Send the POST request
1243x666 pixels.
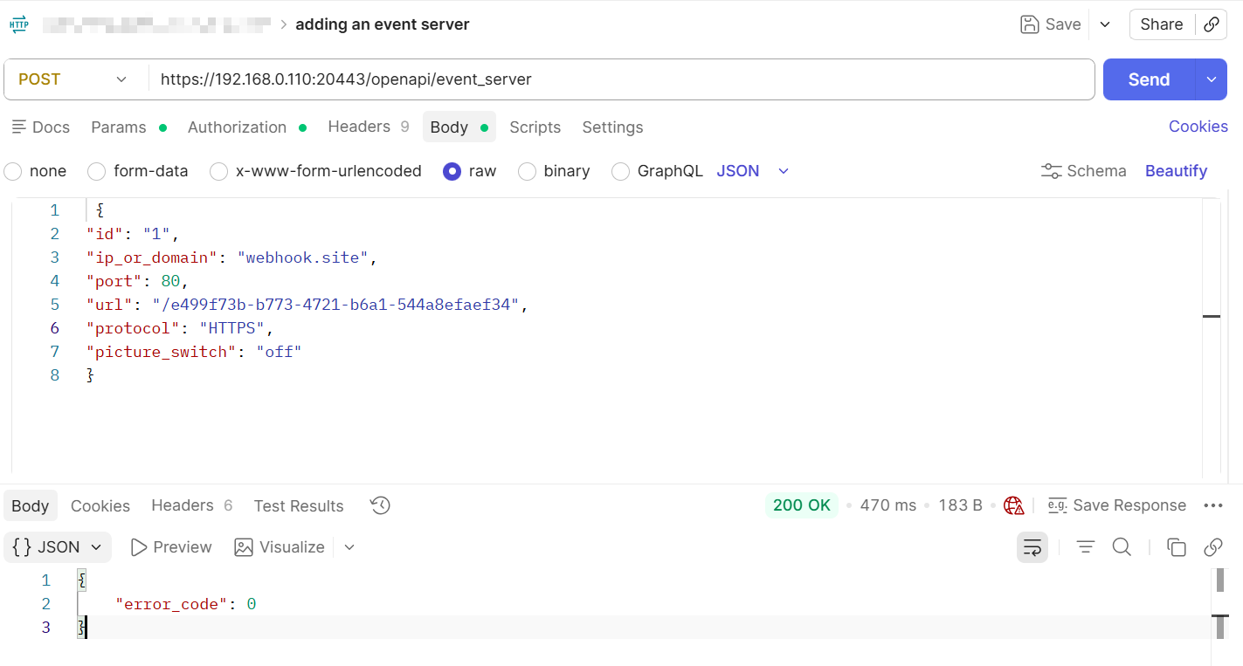(x=1149, y=79)
